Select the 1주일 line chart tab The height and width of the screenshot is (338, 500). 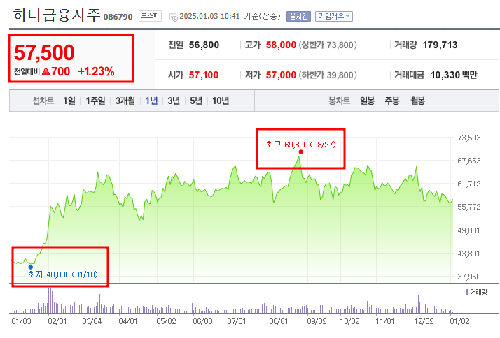point(95,101)
